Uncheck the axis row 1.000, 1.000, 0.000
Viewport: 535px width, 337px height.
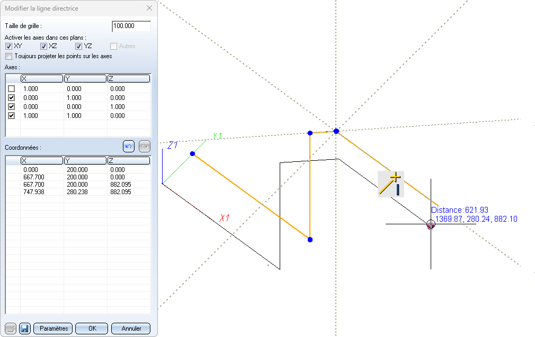click(x=12, y=115)
